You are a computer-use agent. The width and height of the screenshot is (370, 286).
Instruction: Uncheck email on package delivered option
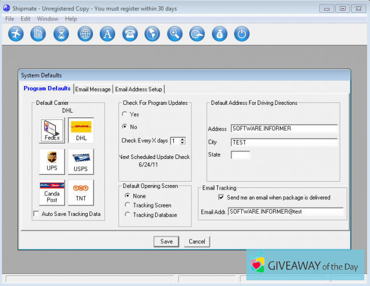221,198
